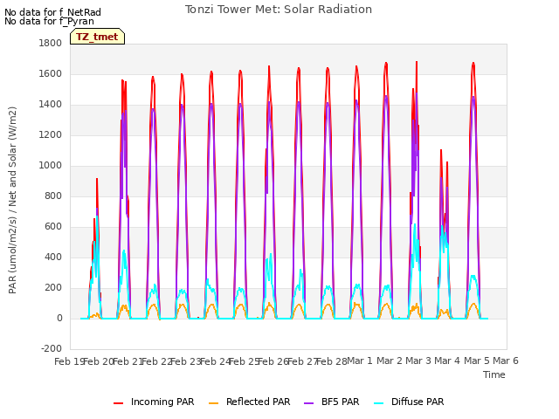Click the red Incoming PAR legend swatch

click(x=119, y=402)
